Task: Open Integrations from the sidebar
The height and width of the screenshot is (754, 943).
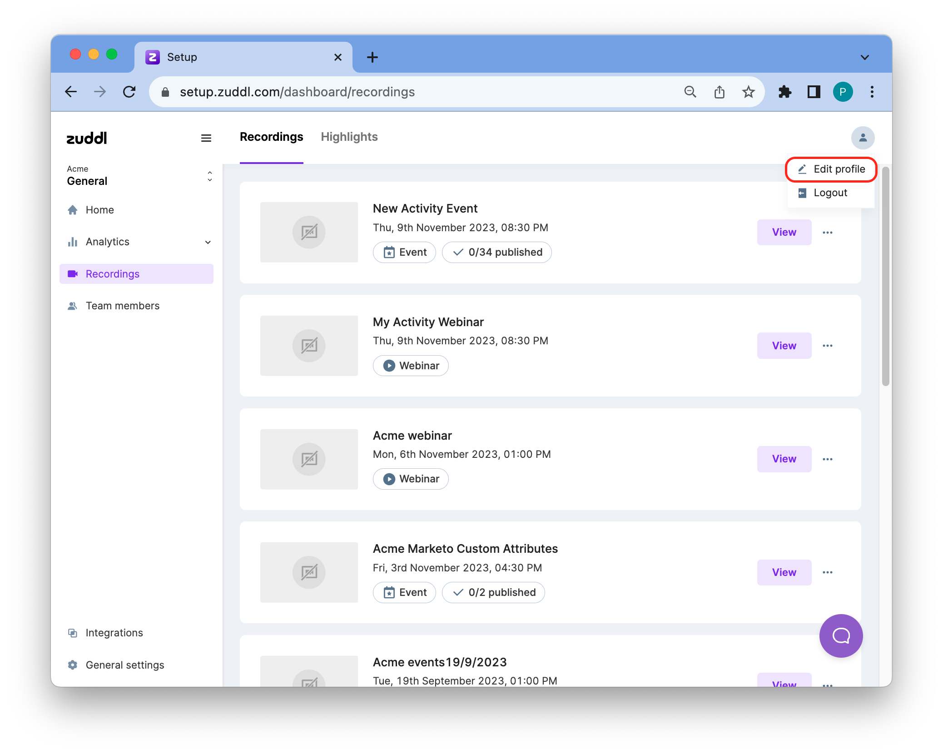Action: click(114, 633)
